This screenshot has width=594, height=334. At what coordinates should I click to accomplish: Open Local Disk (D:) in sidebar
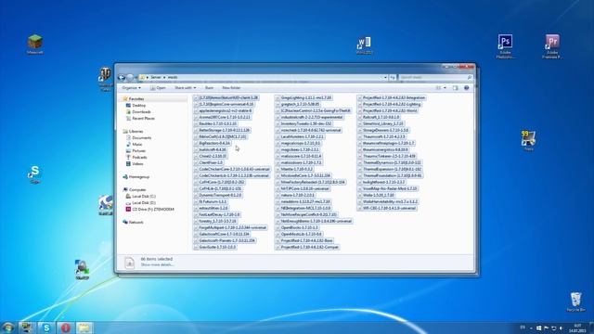(144, 202)
